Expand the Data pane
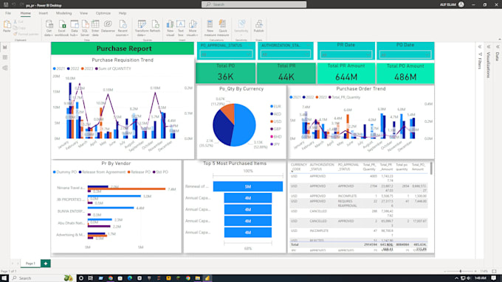 click(x=497, y=47)
